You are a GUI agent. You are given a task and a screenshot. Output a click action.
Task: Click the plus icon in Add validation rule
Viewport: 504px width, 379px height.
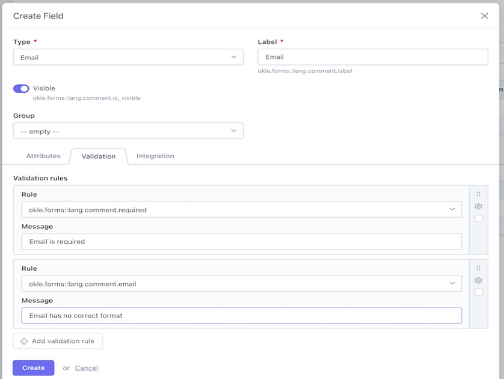[24, 341]
